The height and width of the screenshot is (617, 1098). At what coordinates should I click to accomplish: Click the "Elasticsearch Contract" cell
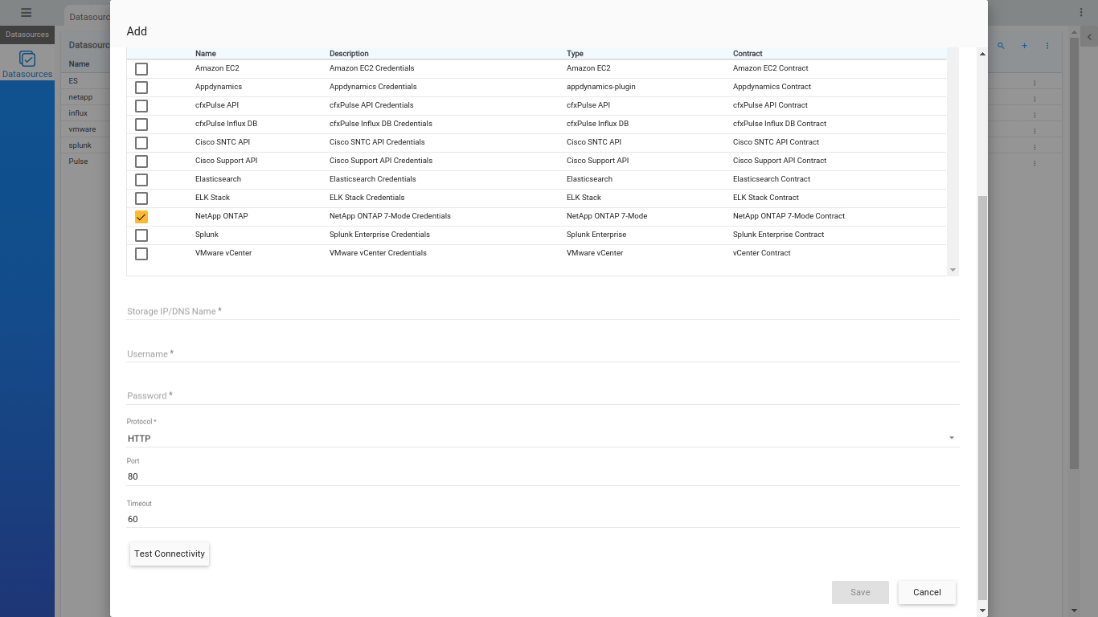(x=772, y=179)
